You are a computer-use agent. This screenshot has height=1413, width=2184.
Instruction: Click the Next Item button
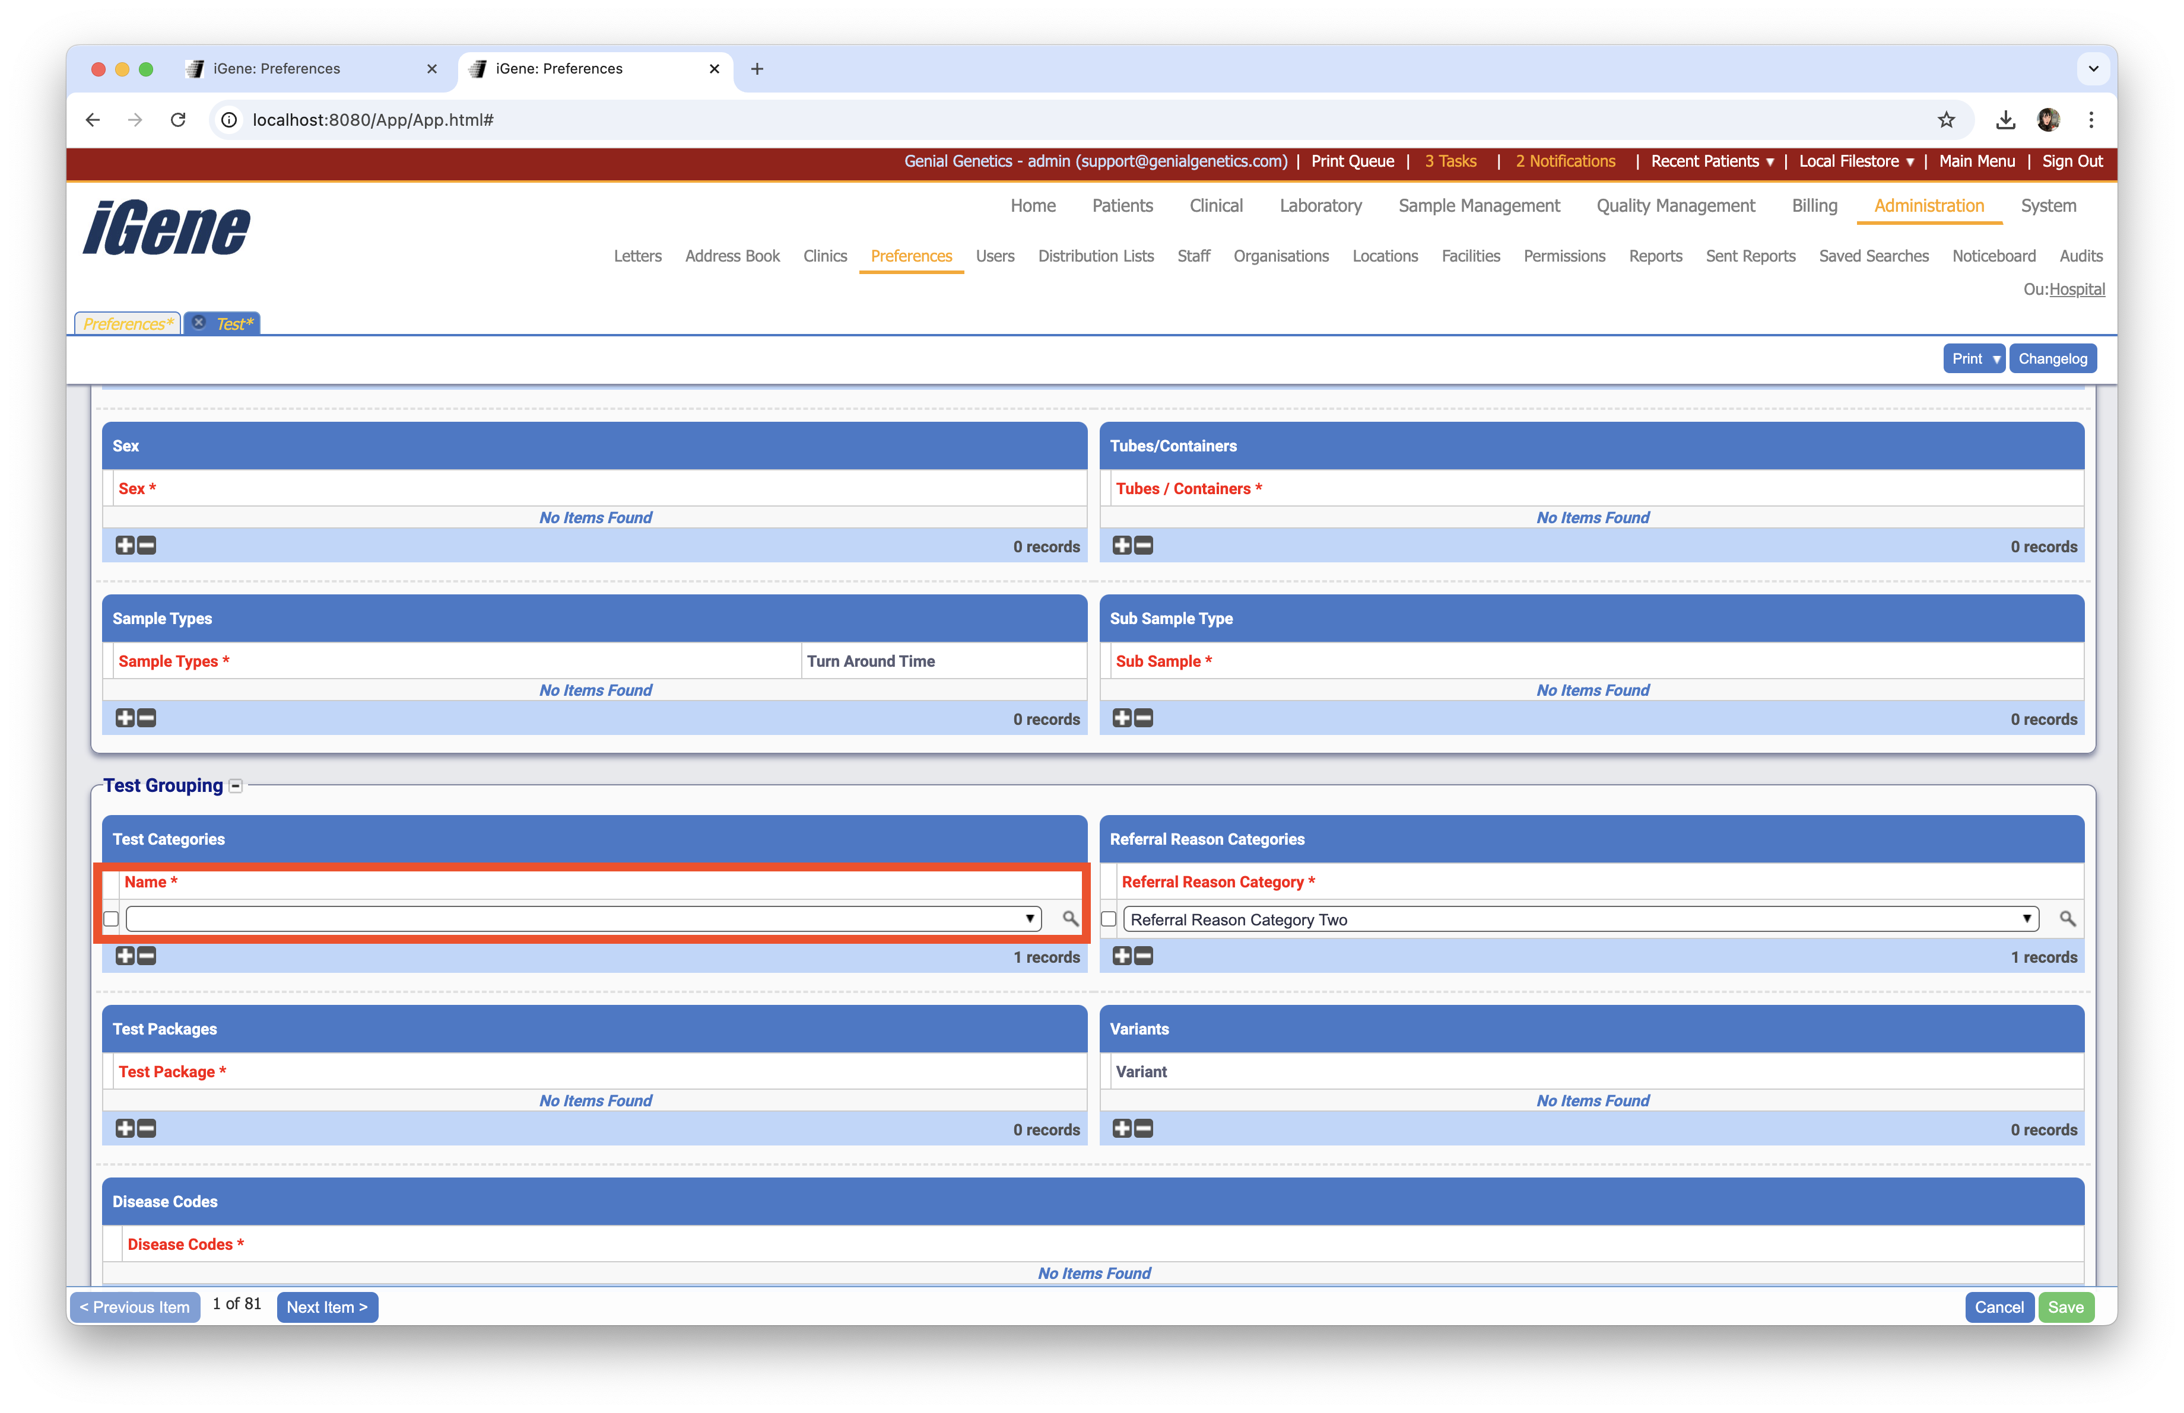[x=326, y=1307]
